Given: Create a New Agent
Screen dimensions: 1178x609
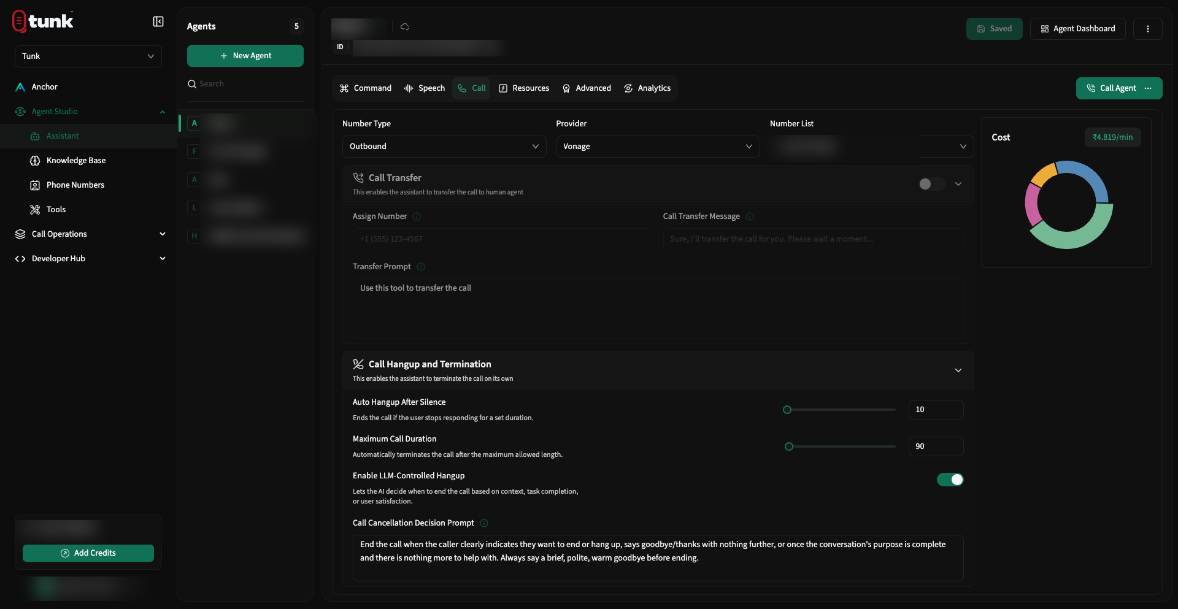Looking at the screenshot, I should click(245, 56).
